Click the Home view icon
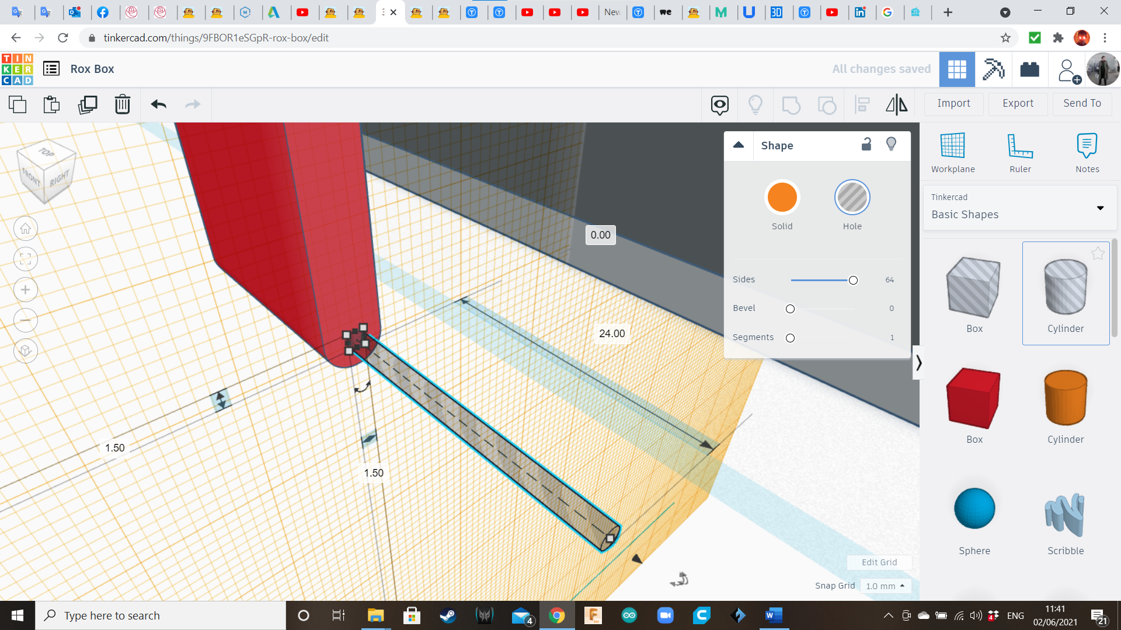 coord(26,229)
